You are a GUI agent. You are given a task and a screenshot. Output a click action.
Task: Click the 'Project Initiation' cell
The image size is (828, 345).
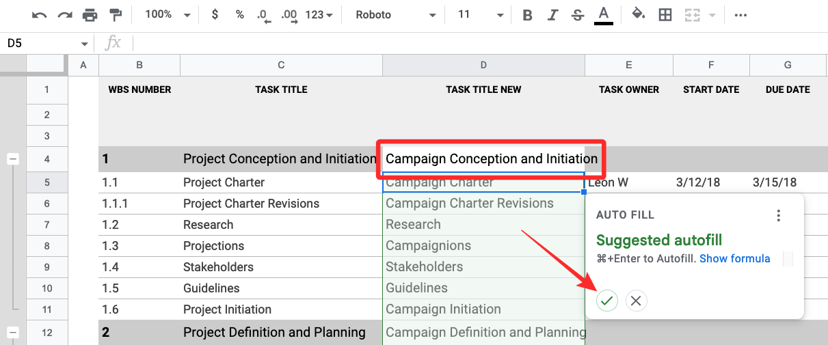tap(281, 309)
